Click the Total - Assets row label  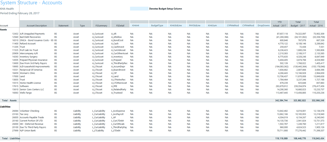click(9, 100)
